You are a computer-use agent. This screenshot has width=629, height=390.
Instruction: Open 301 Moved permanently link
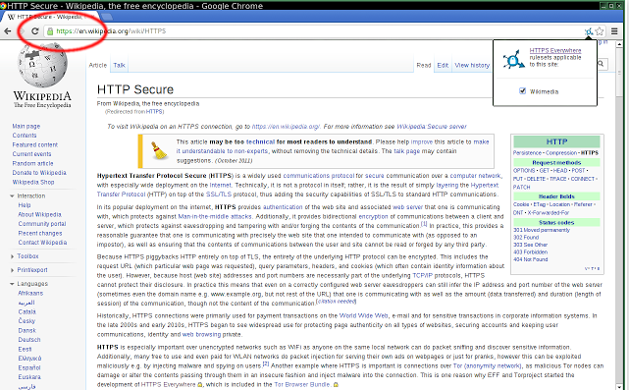542,230
